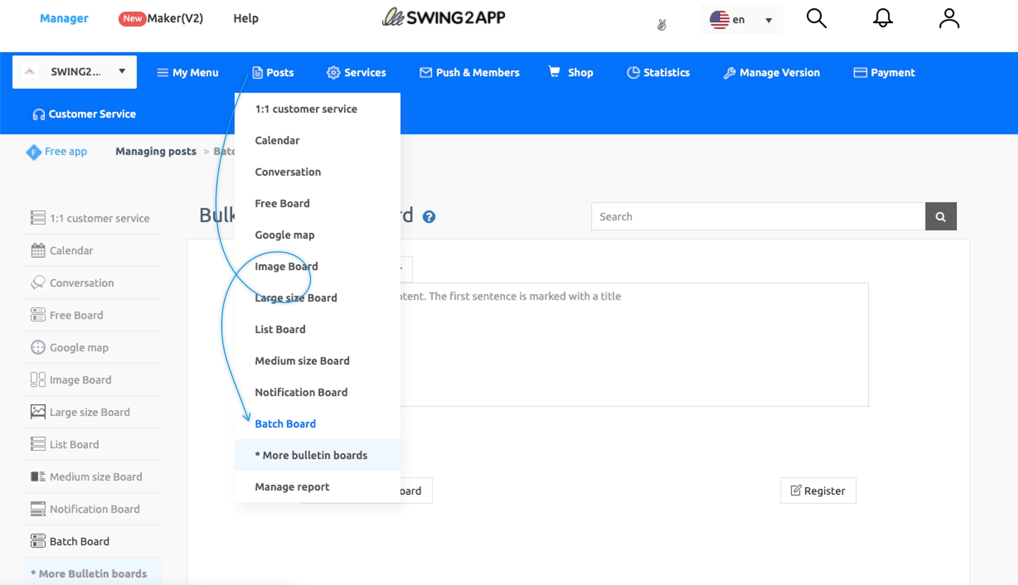Choose Manage report from dropdown menu
The width and height of the screenshot is (1018, 585).
coord(292,487)
